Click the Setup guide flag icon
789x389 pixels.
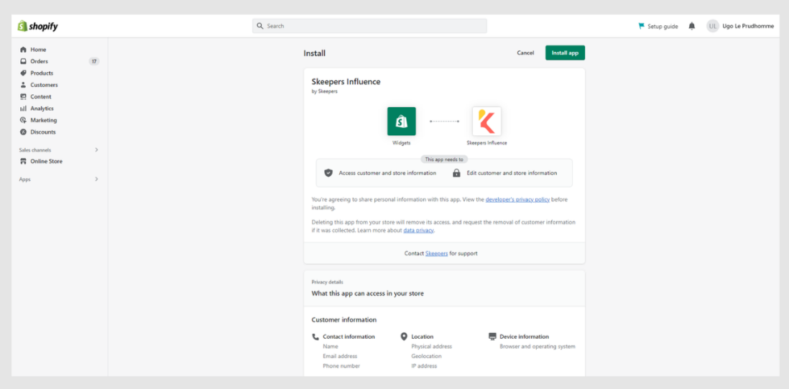point(641,26)
